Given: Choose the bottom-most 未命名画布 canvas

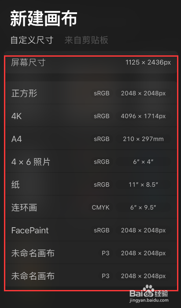Looking at the screenshot, I should point(91,275).
